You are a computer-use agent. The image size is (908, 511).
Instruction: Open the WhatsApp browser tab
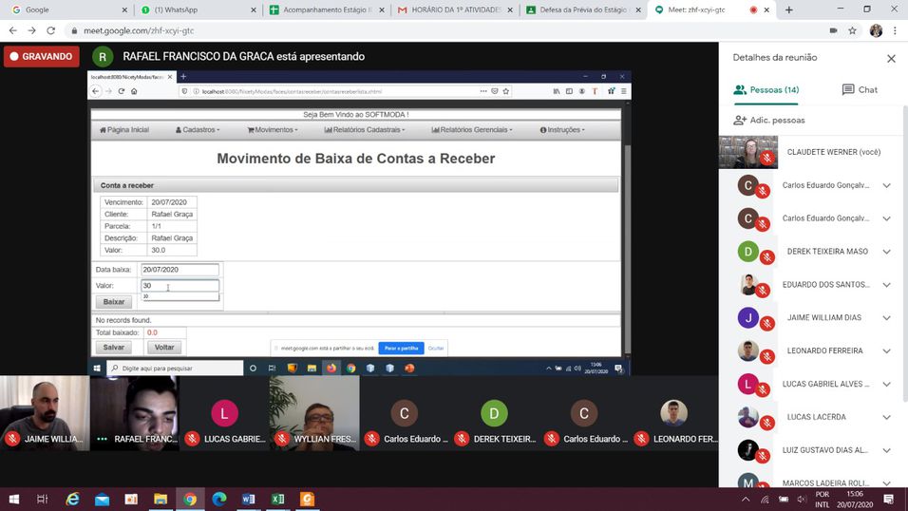(x=195, y=9)
